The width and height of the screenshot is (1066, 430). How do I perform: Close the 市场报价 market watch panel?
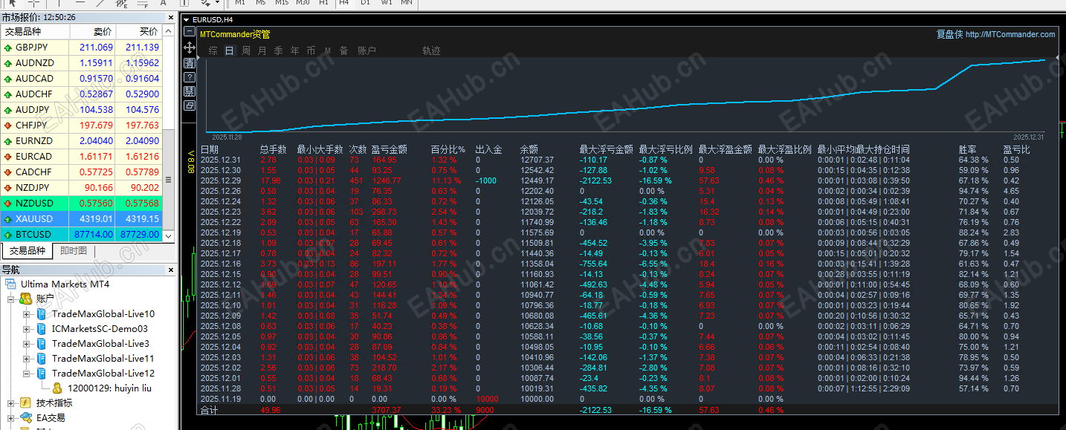pos(172,17)
